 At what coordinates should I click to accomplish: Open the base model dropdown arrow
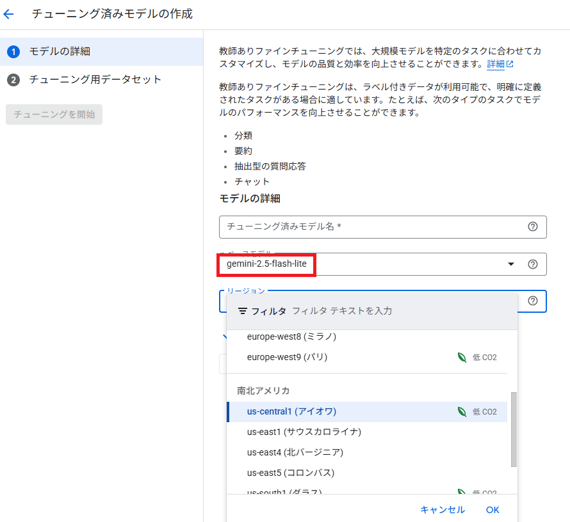coord(510,264)
